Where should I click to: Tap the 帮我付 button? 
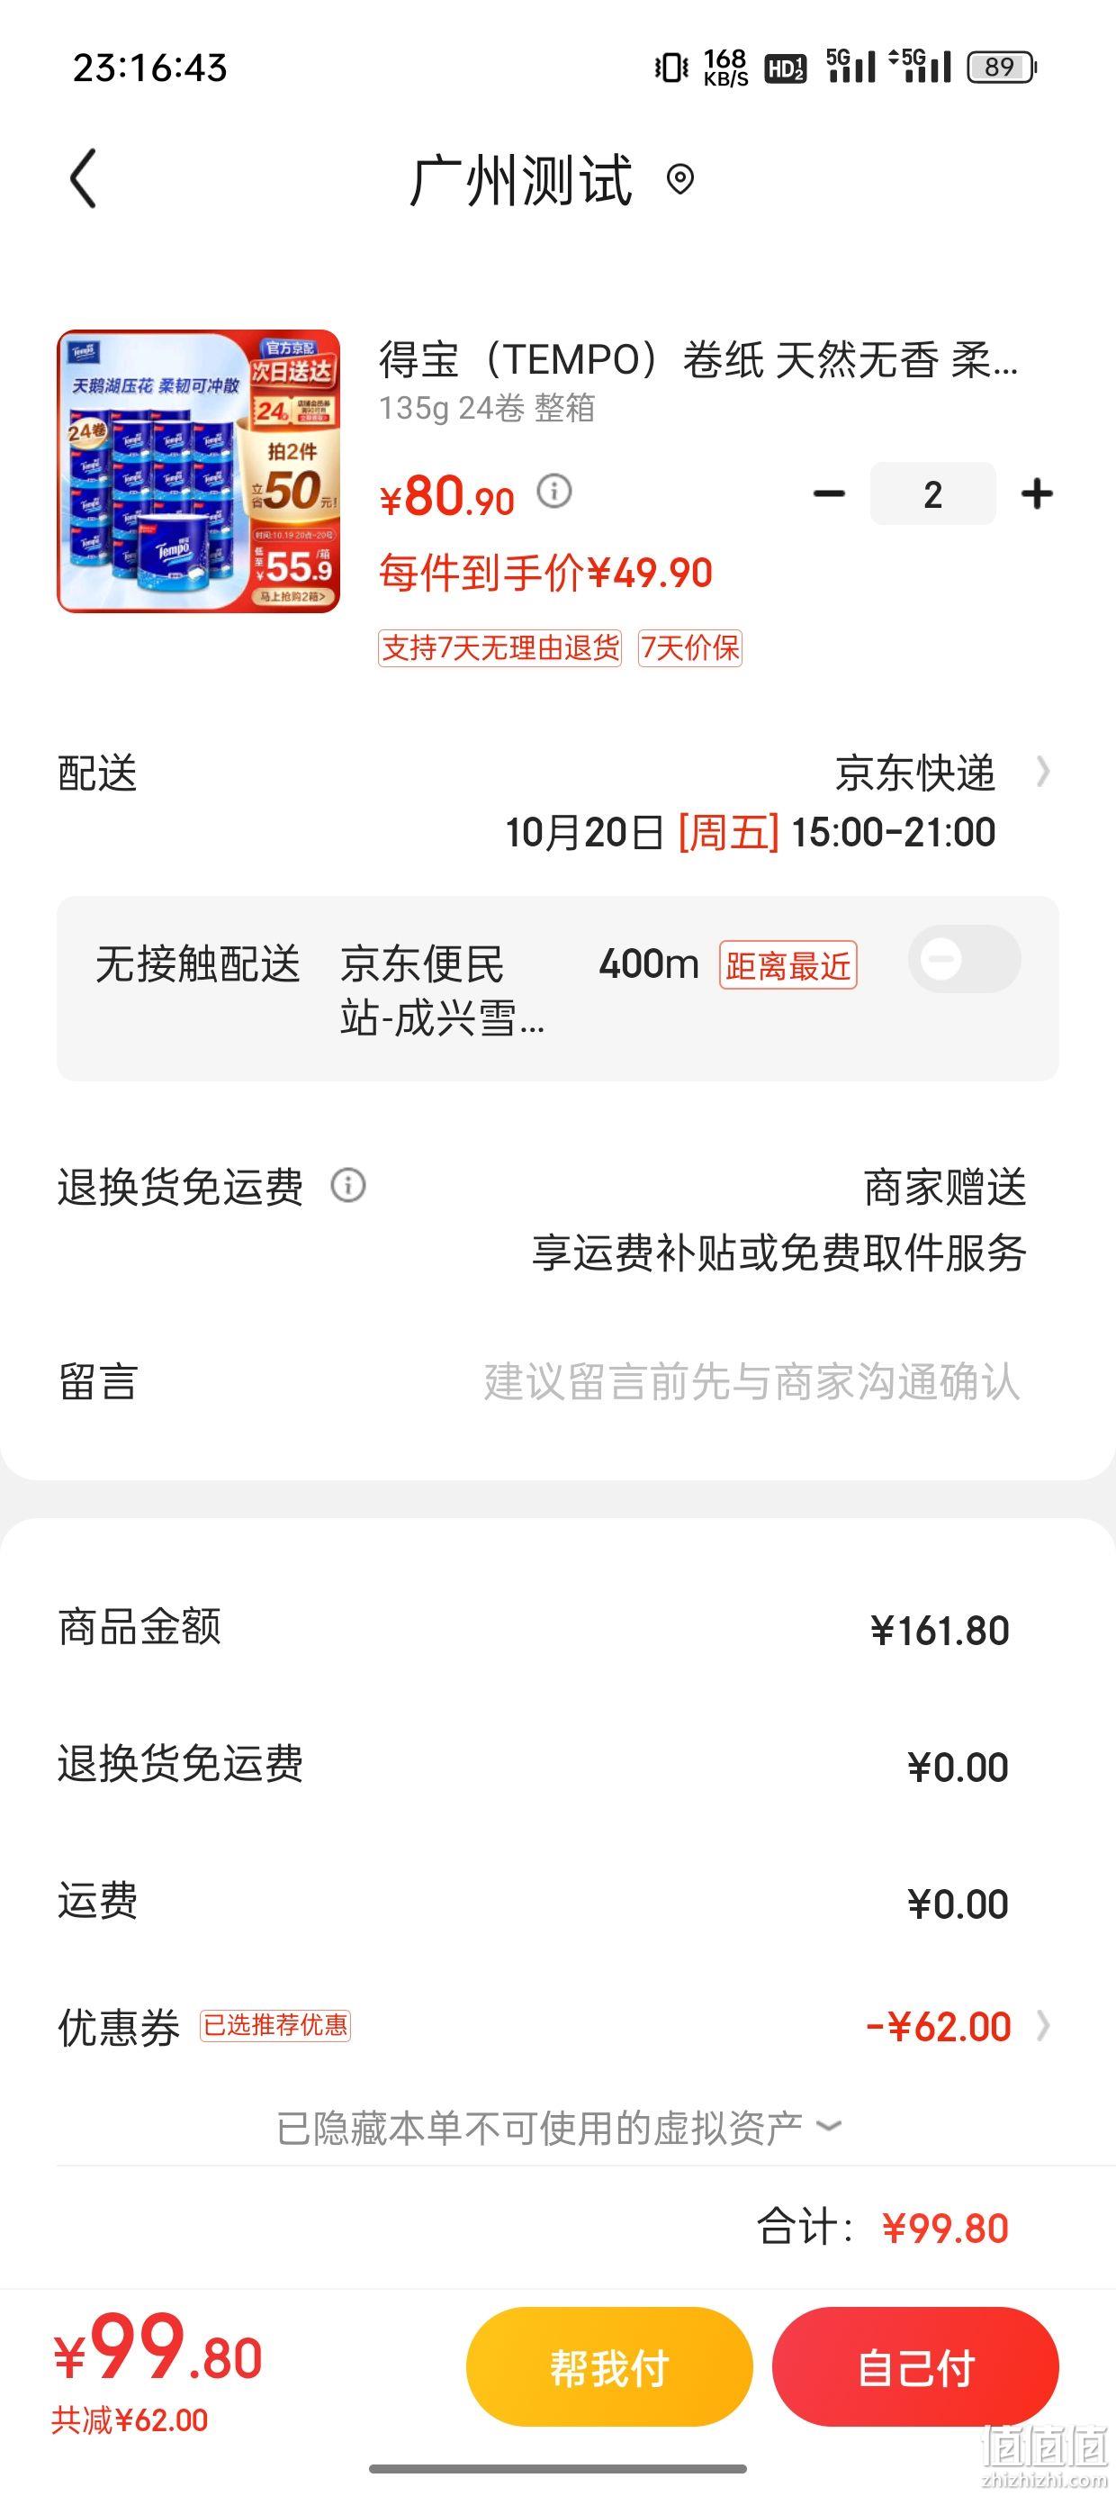[609, 2367]
